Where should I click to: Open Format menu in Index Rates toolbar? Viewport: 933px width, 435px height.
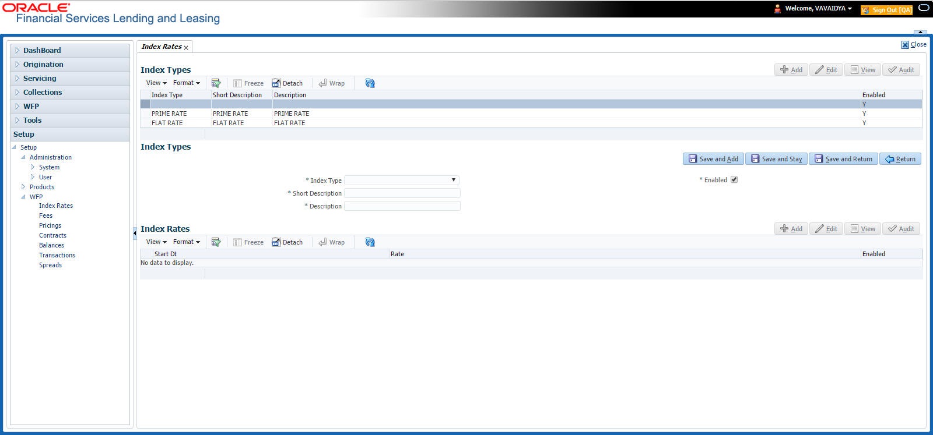point(187,242)
